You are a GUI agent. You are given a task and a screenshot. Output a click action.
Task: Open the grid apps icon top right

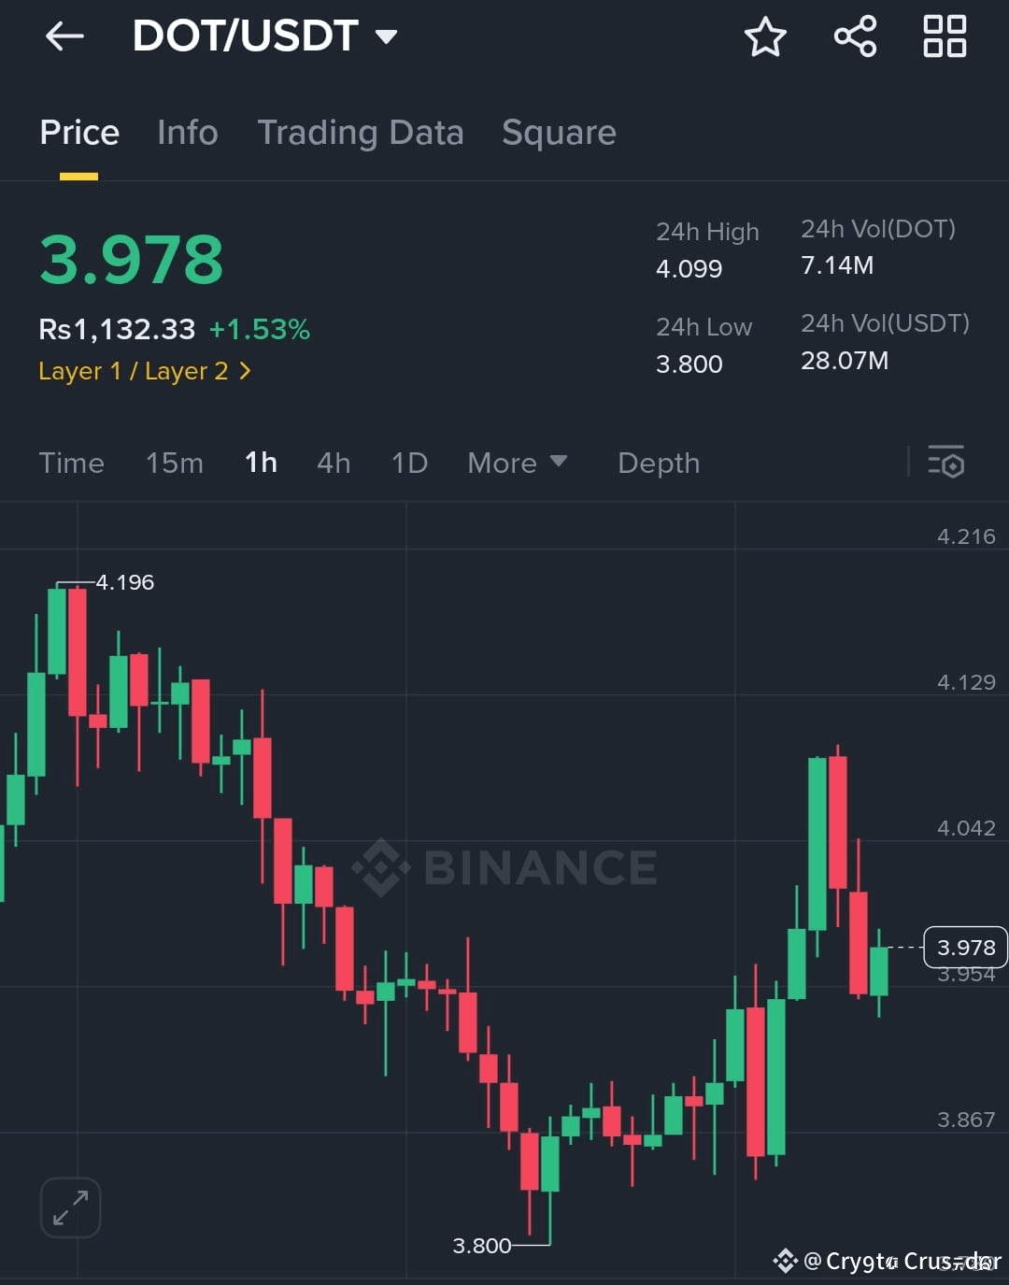(x=944, y=37)
